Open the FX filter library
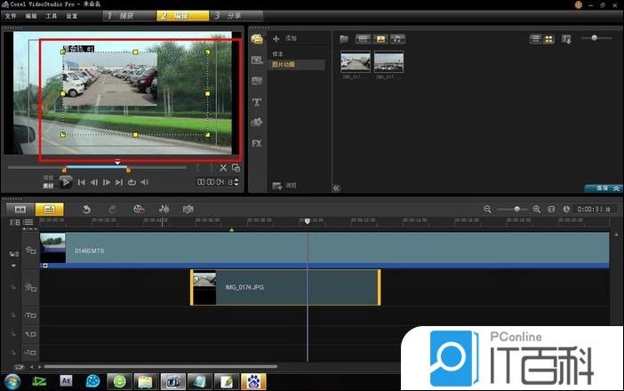Image resolution: width=624 pixels, height=391 pixels. 257,142
